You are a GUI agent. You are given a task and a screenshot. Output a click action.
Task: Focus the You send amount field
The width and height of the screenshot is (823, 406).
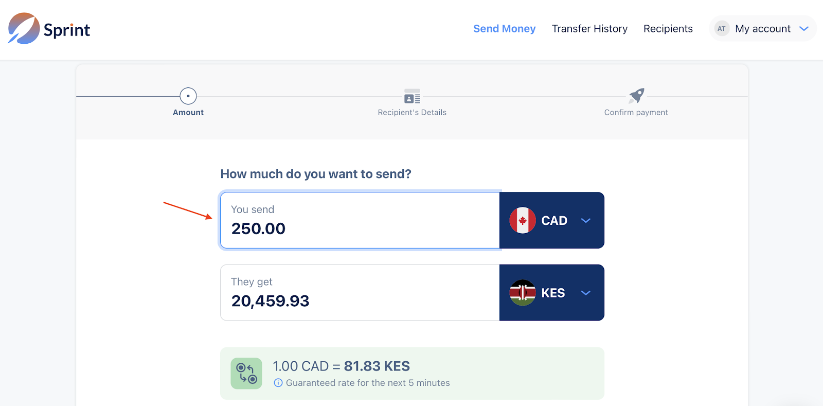(x=360, y=228)
